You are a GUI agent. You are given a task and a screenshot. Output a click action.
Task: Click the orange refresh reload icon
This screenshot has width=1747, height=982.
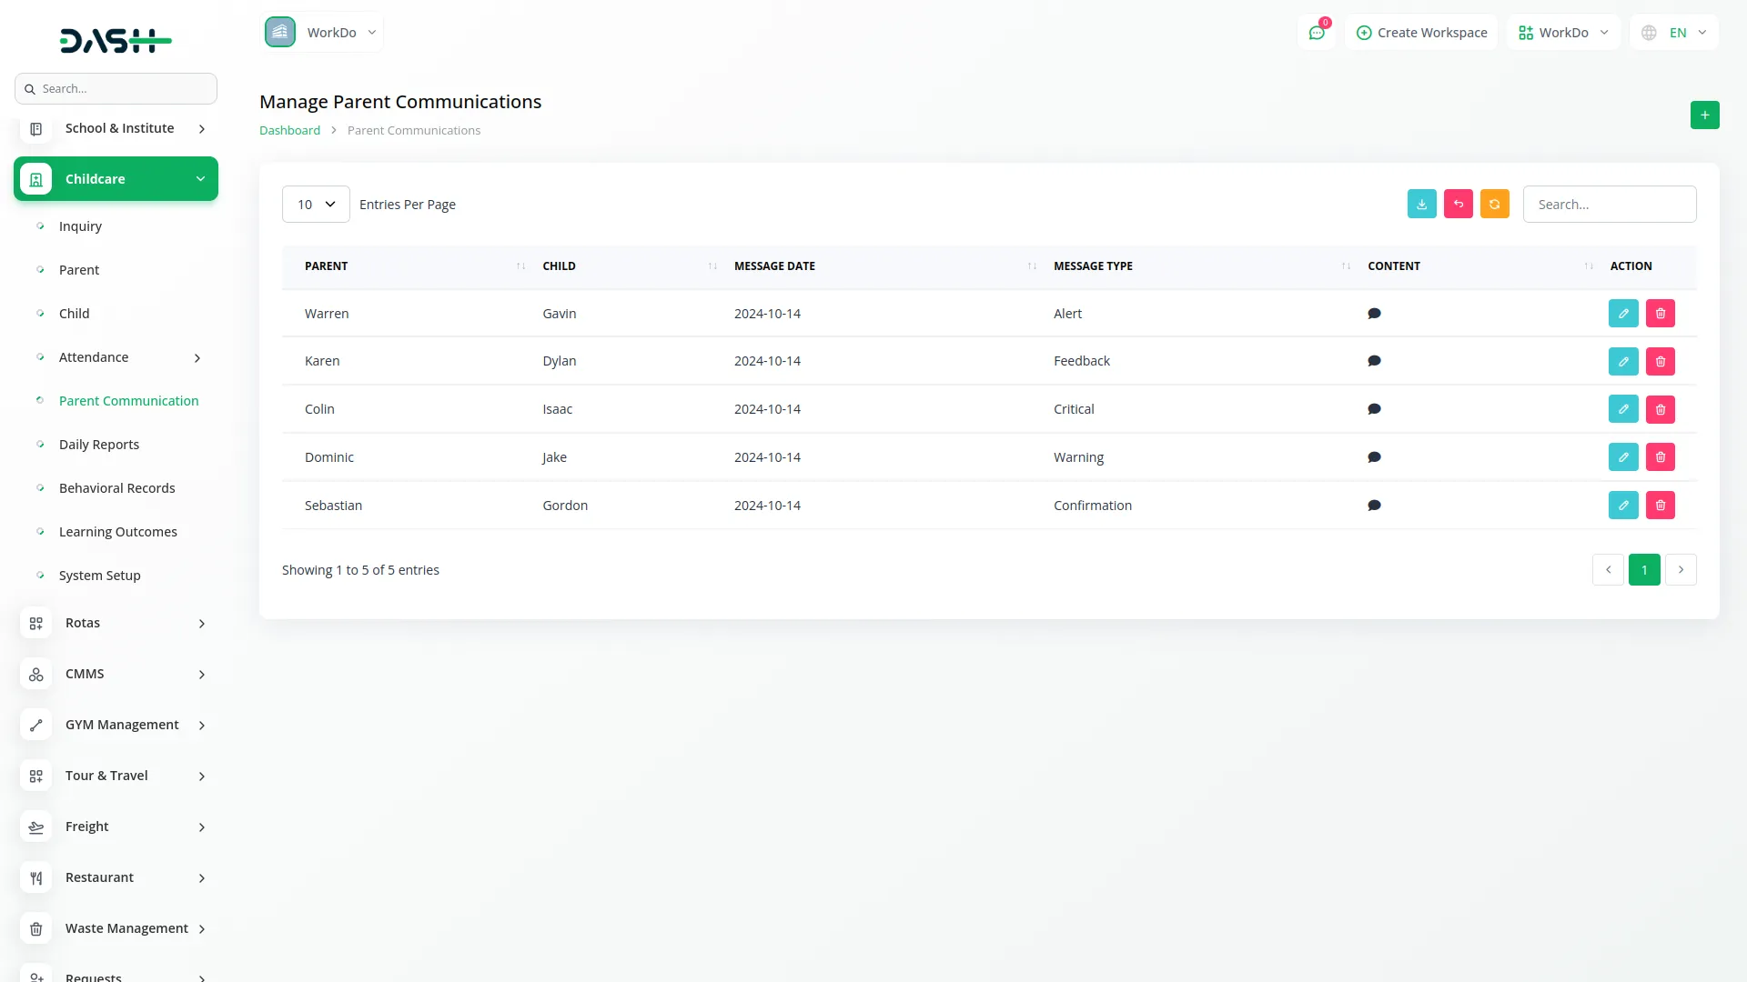(1494, 205)
